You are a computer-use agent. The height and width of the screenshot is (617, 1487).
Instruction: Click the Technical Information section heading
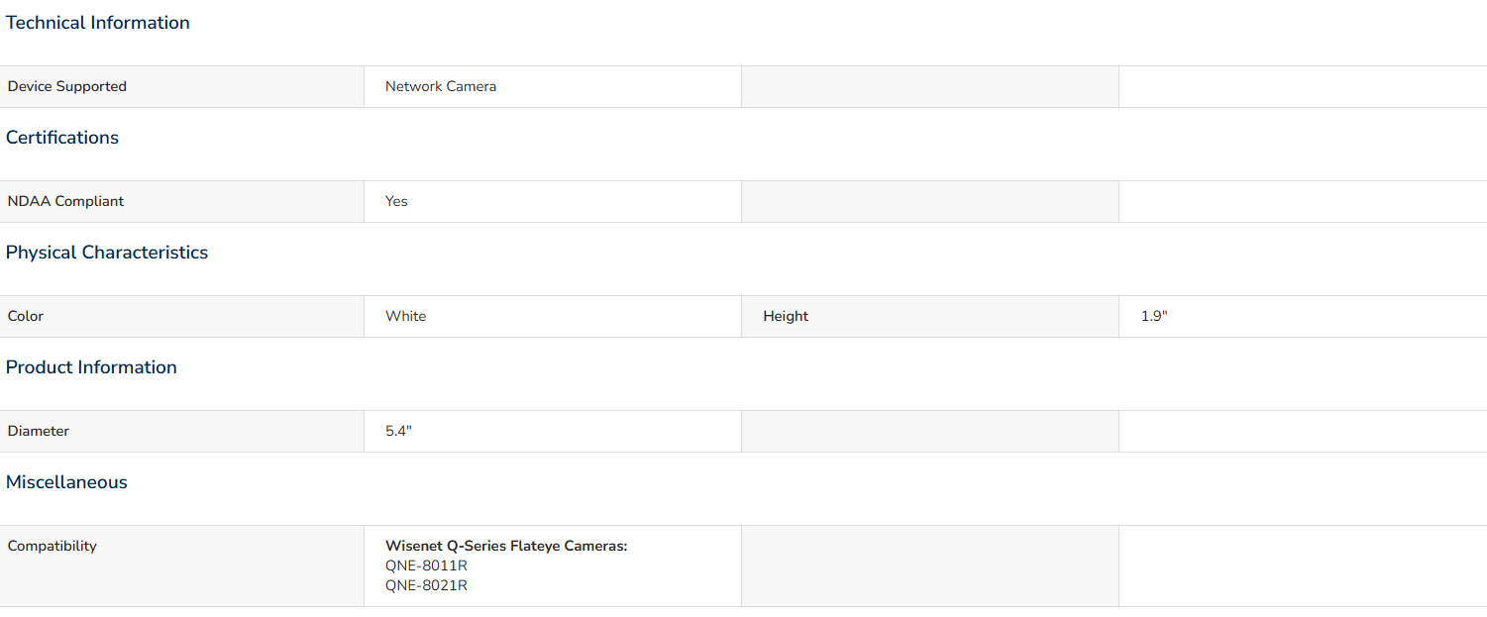pyautogui.click(x=98, y=23)
